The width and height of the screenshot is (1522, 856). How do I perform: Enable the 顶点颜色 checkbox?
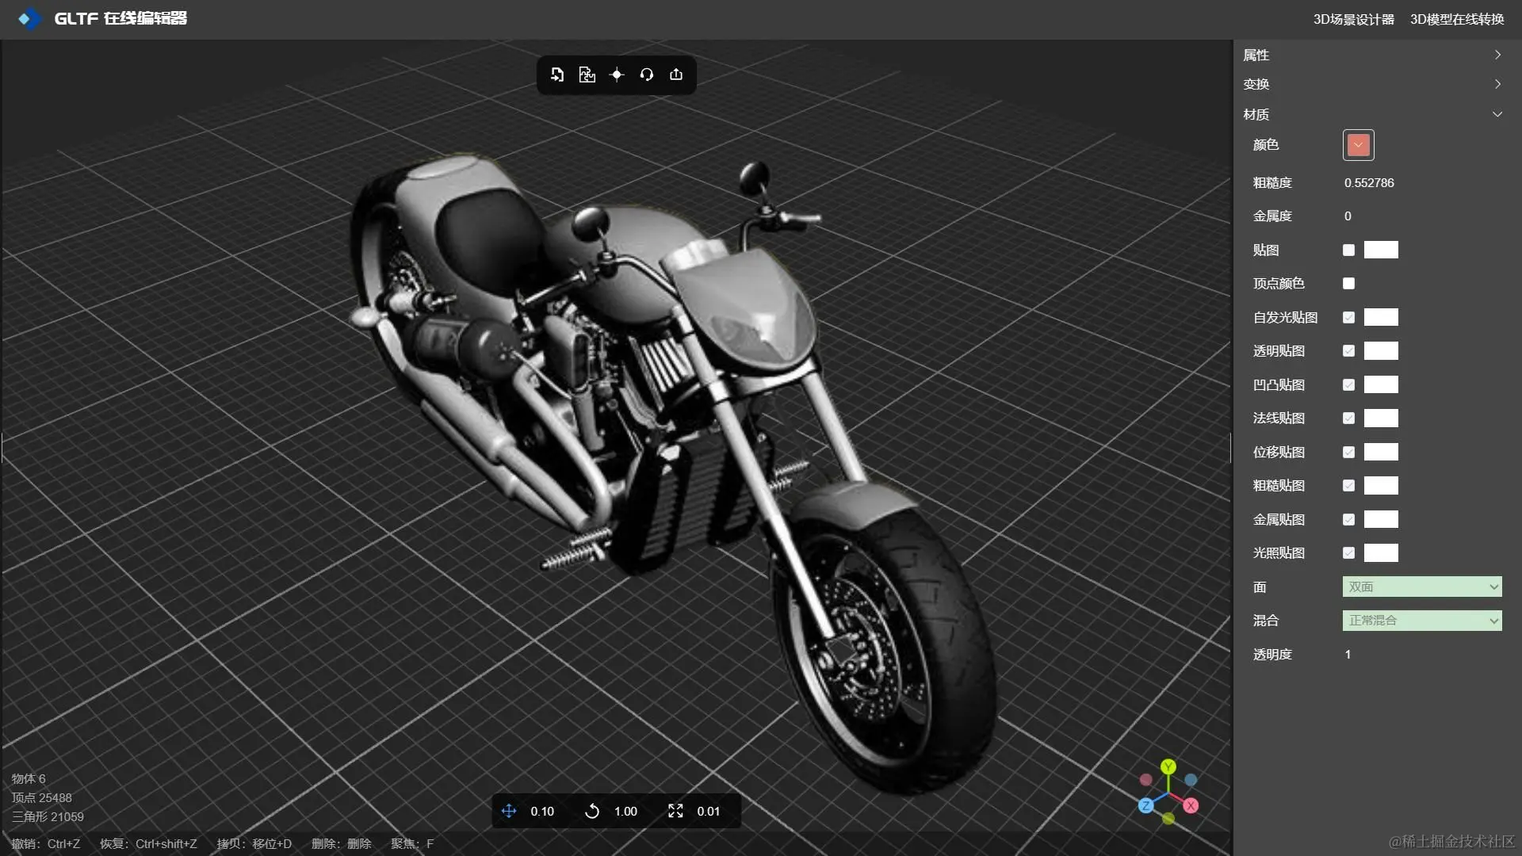coord(1348,284)
